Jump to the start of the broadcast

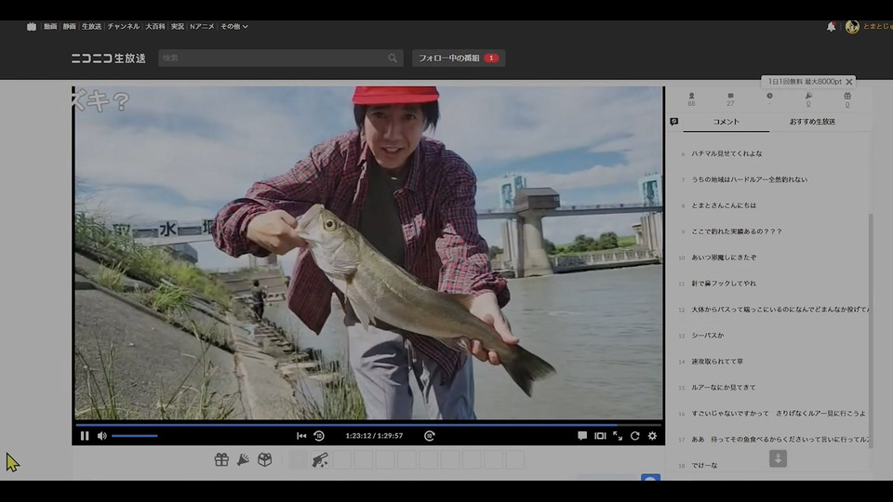(x=301, y=435)
